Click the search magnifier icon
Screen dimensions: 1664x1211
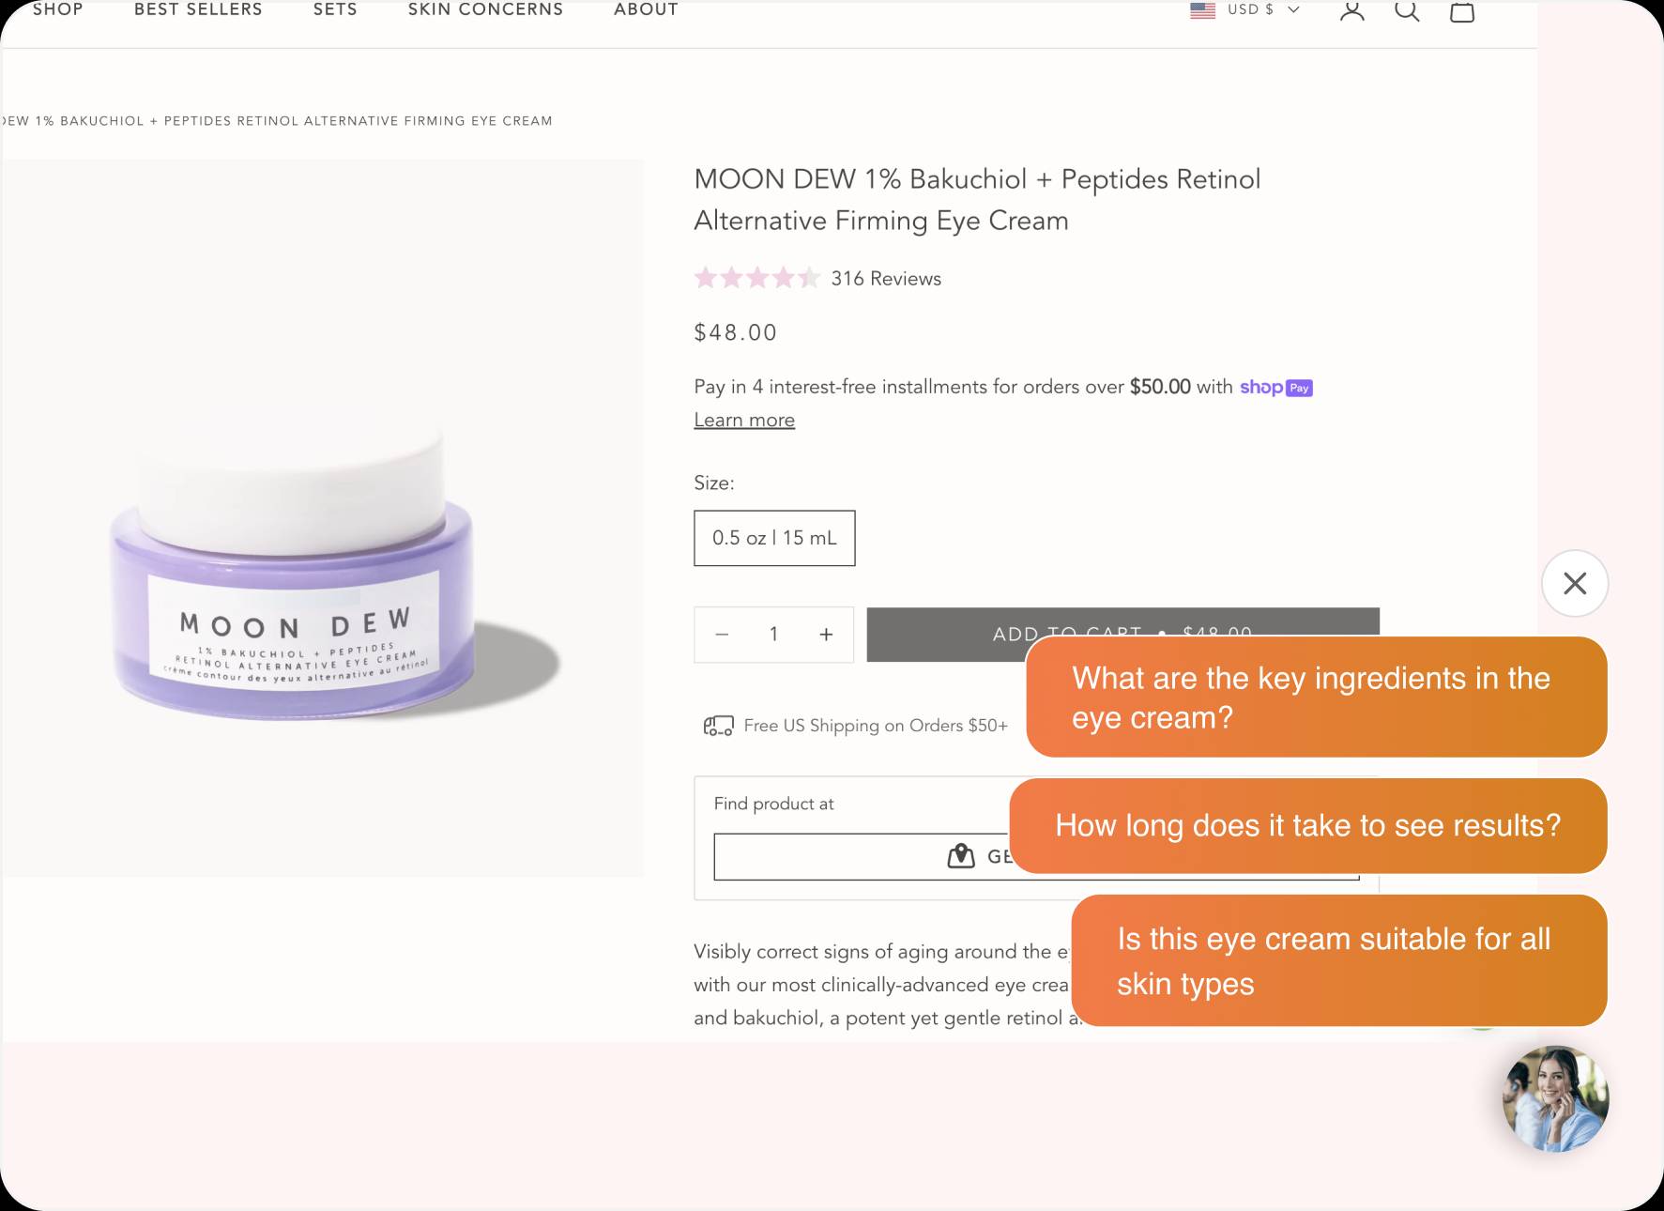(x=1406, y=10)
